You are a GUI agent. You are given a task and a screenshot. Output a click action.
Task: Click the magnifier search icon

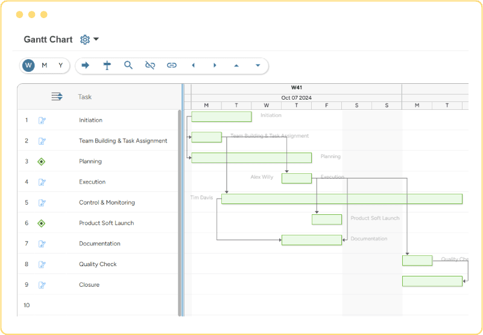coord(128,65)
